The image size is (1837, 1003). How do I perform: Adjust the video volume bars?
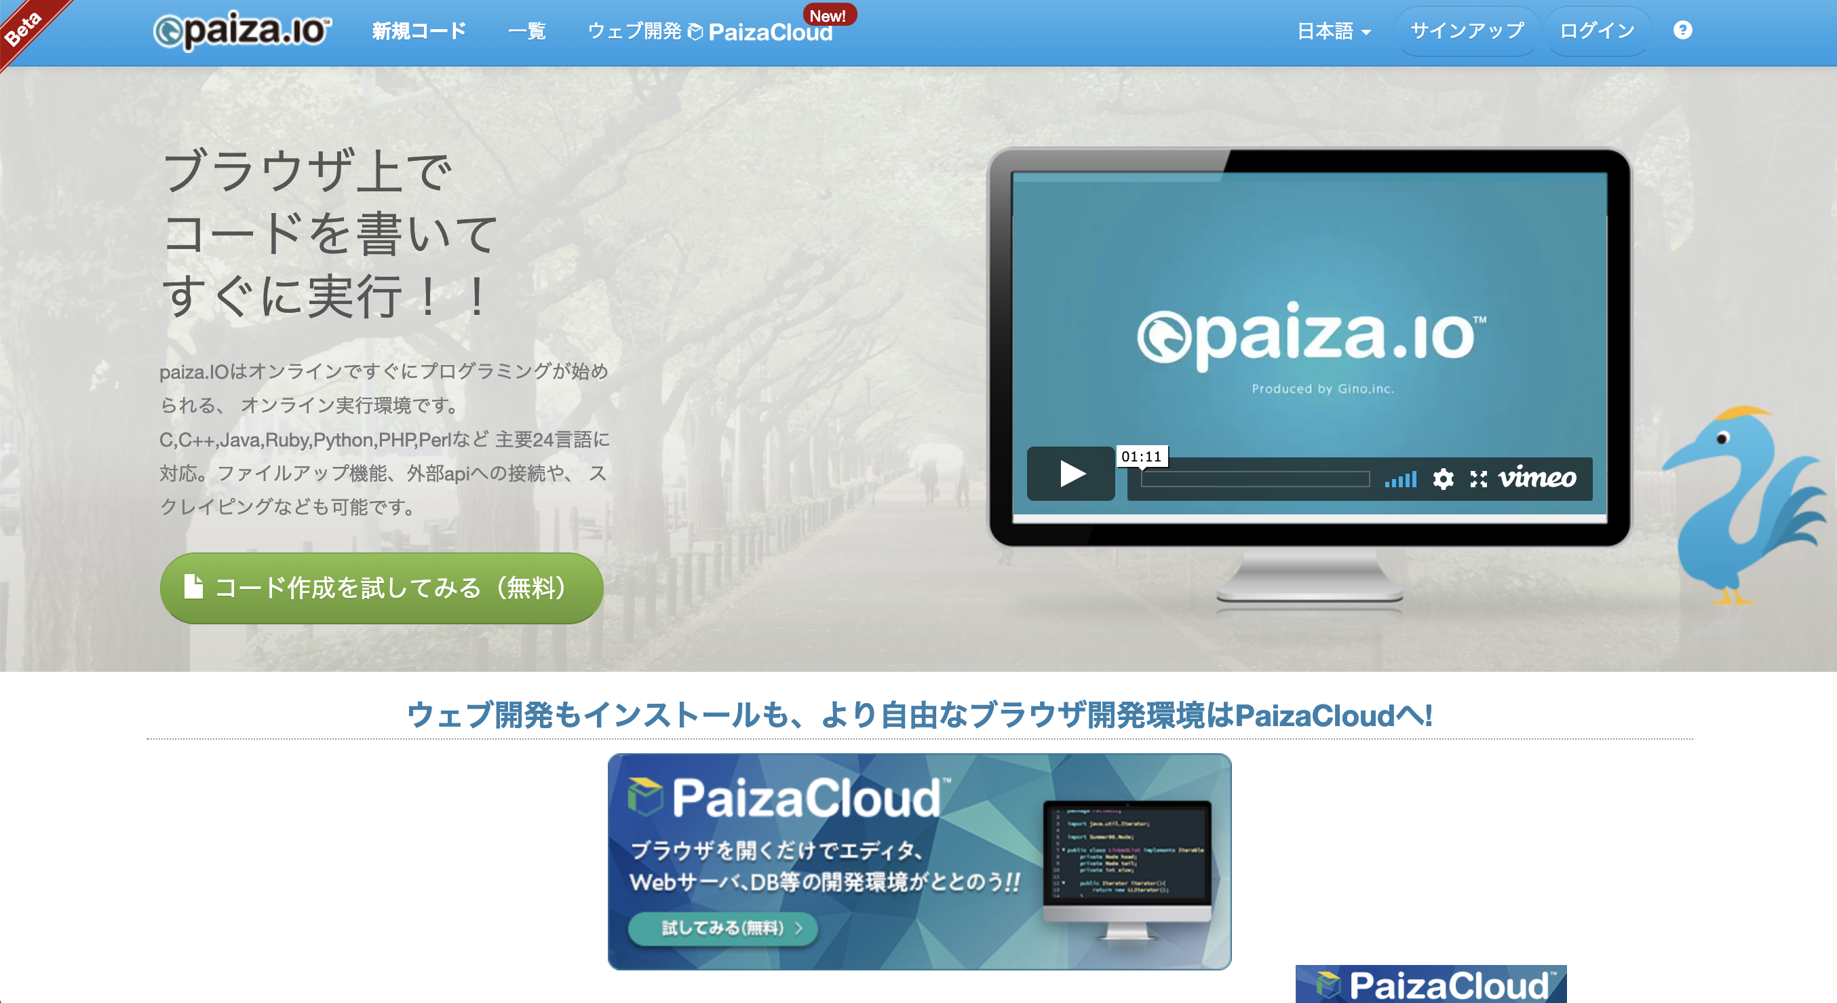tap(1400, 479)
